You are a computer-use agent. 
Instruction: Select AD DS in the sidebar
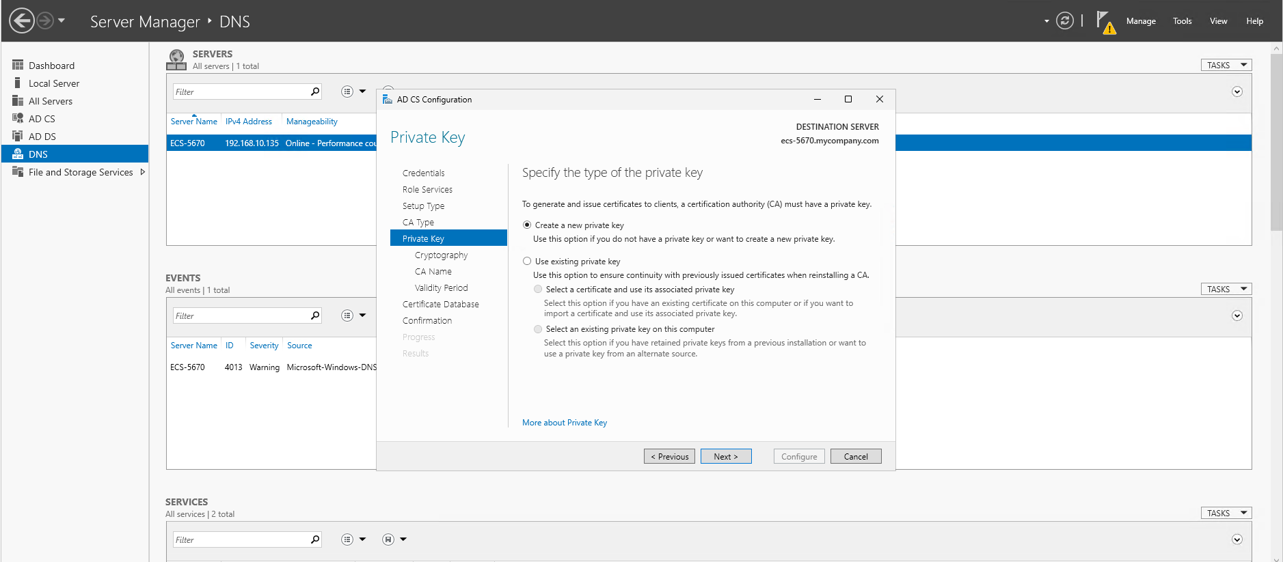[x=42, y=137]
